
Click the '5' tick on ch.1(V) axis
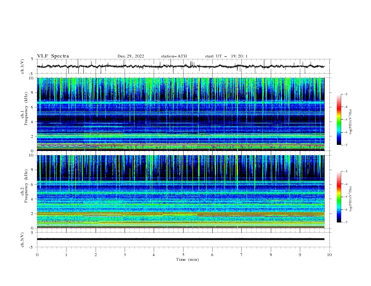tap(32, 59)
